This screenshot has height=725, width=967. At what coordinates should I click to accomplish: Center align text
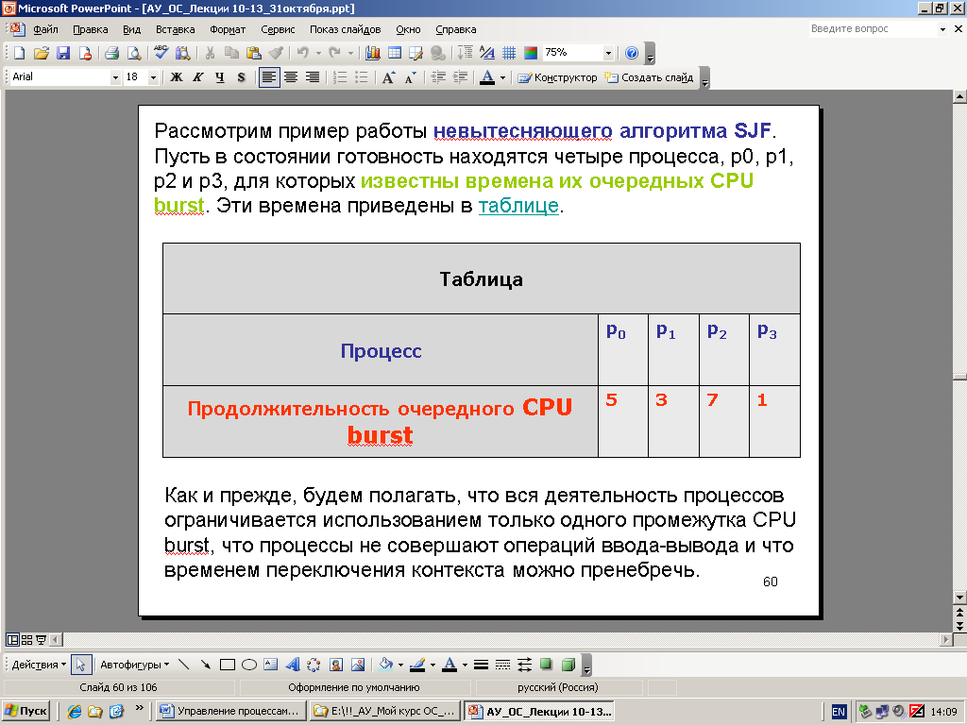[291, 77]
